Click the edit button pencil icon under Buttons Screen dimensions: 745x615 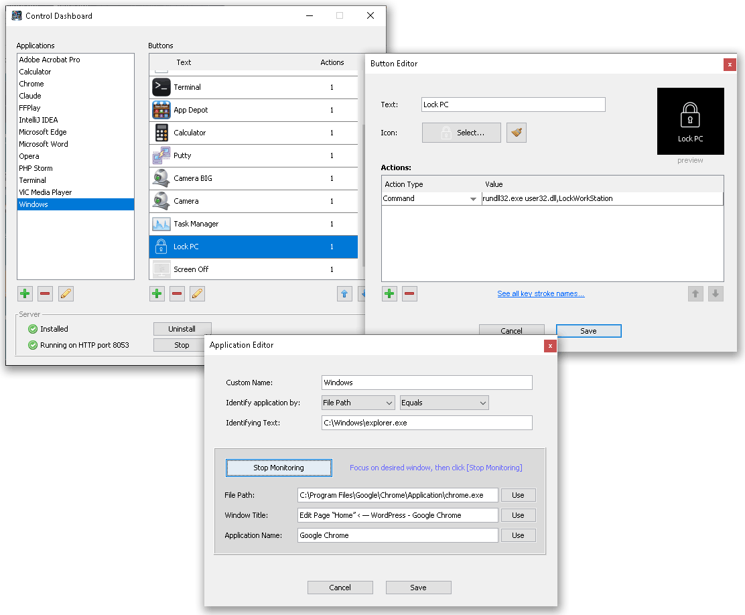click(x=197, y=293)
